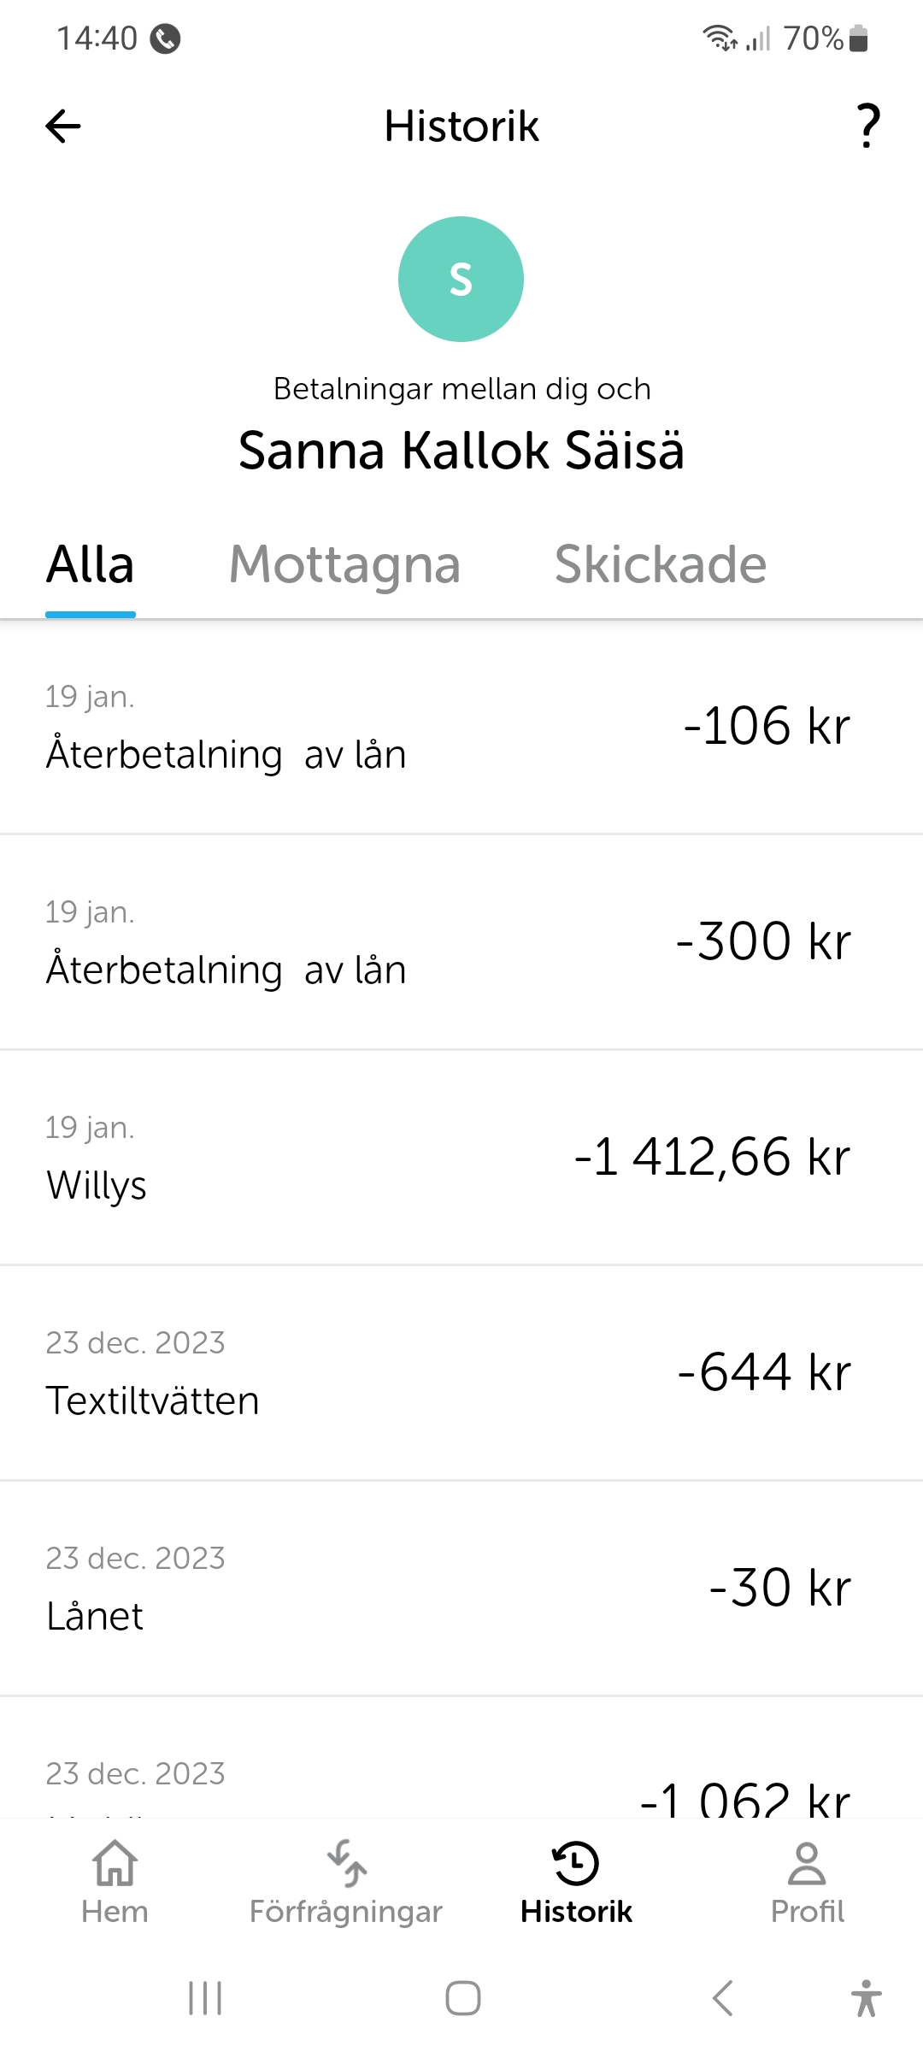Image resolution: width=923 pixels, height=2052 pixels.
Task: Open the Lånet -30 kr payment
Action: click(x=461, y=1589)
